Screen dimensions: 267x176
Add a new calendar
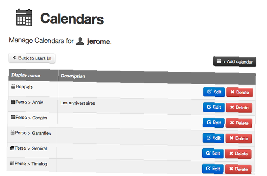(x=234, y=61)
